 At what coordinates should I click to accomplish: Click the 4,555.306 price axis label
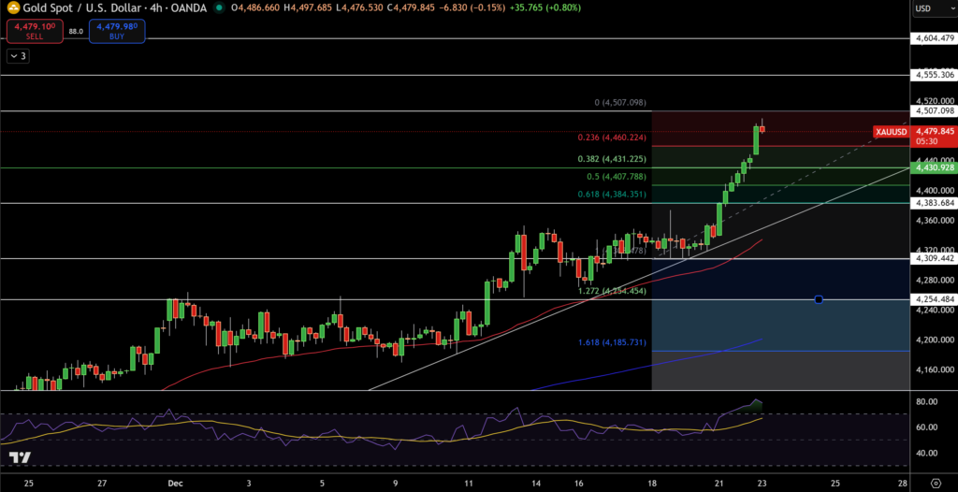(x=934, y=74)
